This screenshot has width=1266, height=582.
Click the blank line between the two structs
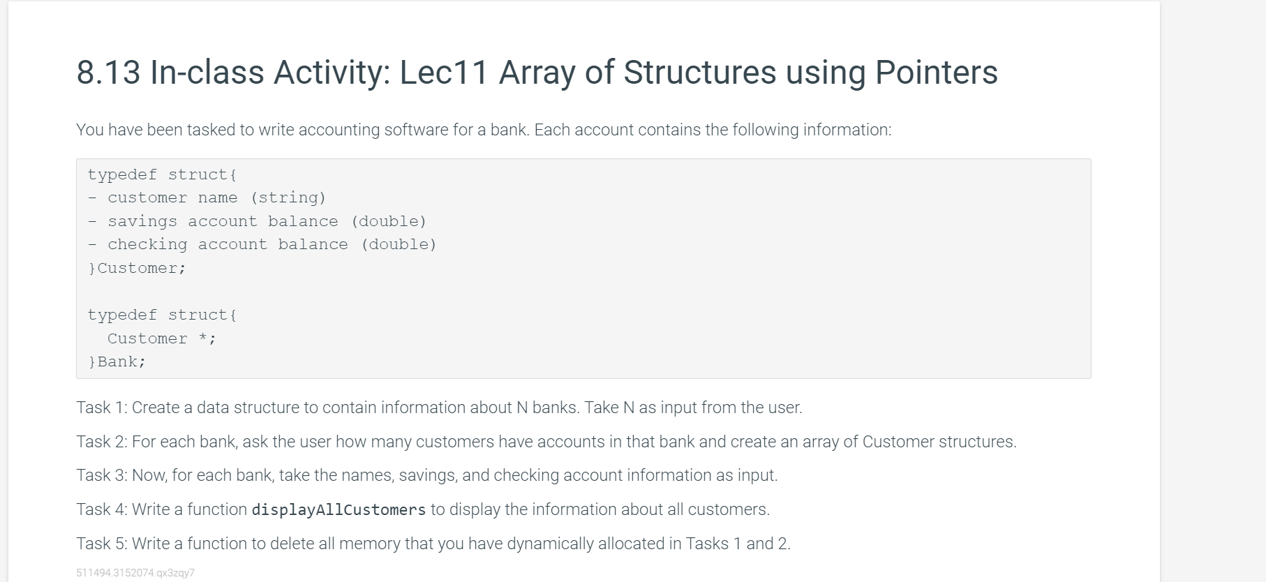coord(583,292)
